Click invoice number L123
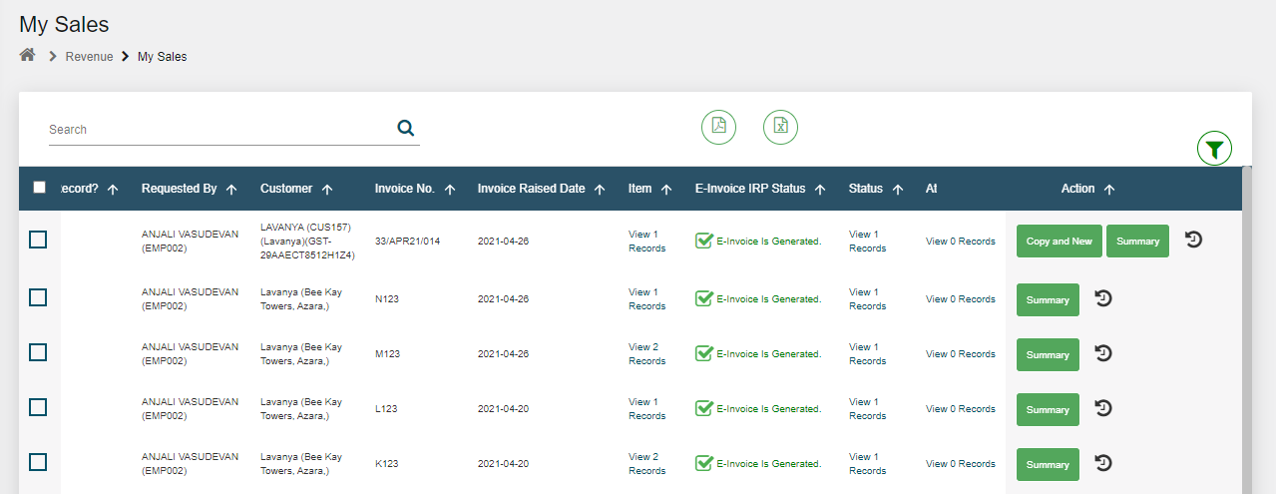The image size is (1276, 494). (387, 409)
